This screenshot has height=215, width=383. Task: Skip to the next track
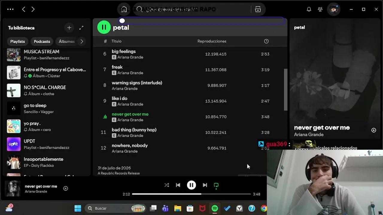205,185
